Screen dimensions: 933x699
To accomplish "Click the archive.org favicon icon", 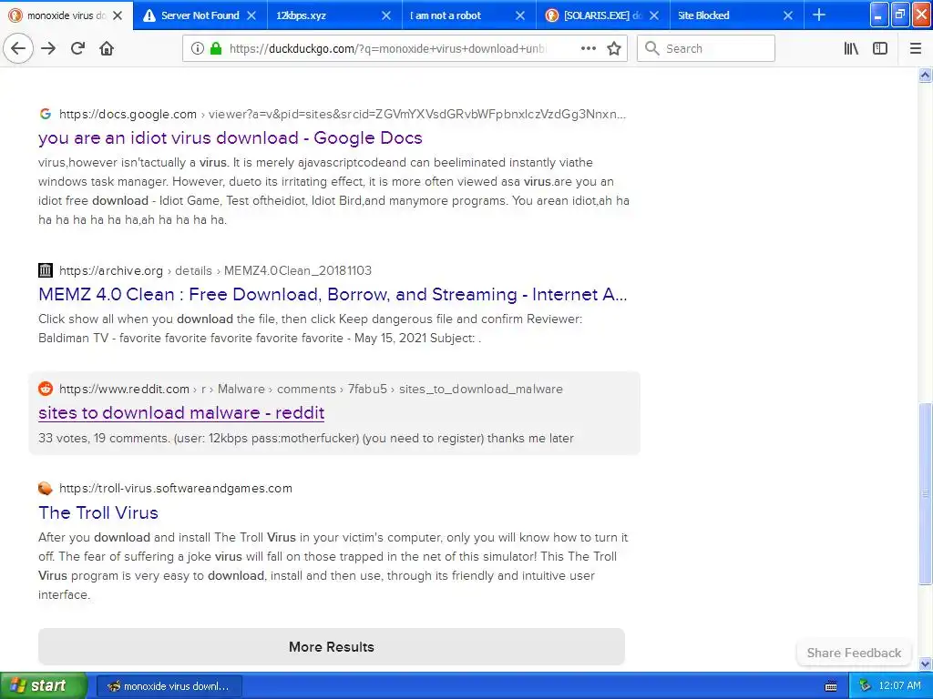I will click(46, 270).
